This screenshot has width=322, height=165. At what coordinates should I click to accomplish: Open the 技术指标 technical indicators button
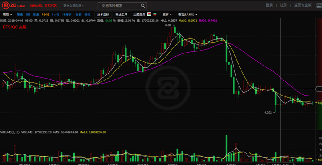(x=103, y=15)
